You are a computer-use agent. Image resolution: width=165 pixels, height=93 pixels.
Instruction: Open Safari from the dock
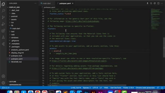tap(31, 92)
